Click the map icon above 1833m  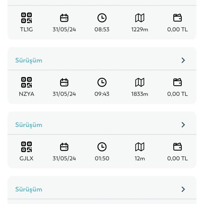[x=140, y=82]
